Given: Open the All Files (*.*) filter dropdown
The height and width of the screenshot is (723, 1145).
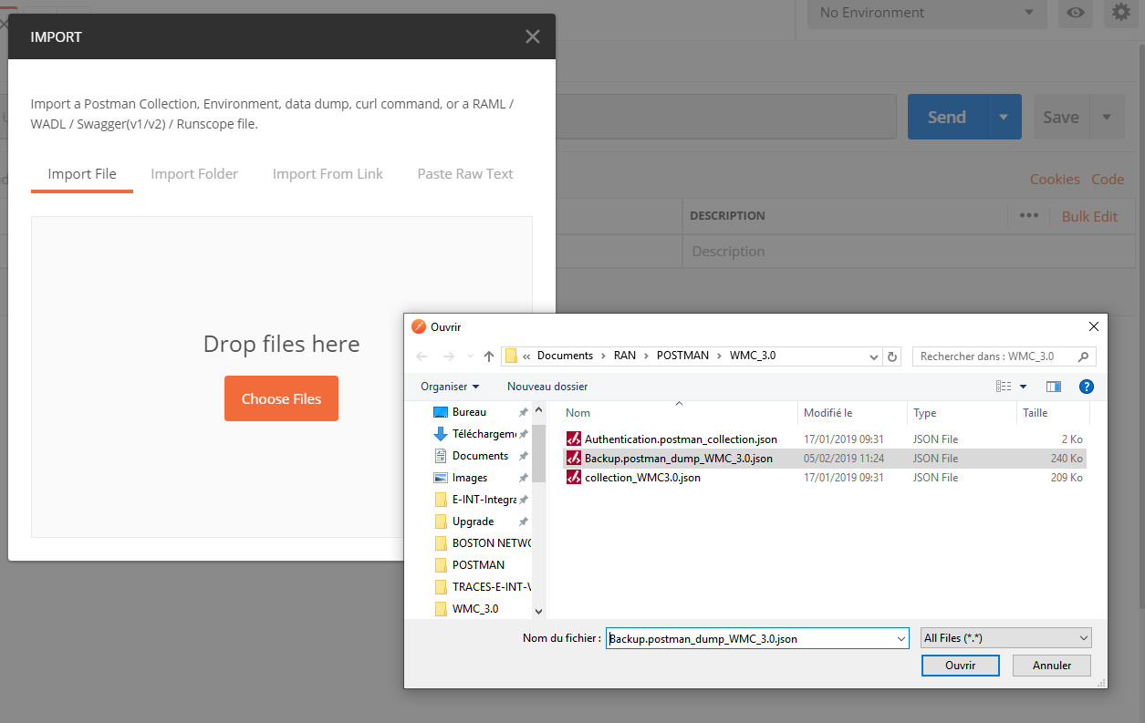Looking at the screenshot, I should 1004,637.
